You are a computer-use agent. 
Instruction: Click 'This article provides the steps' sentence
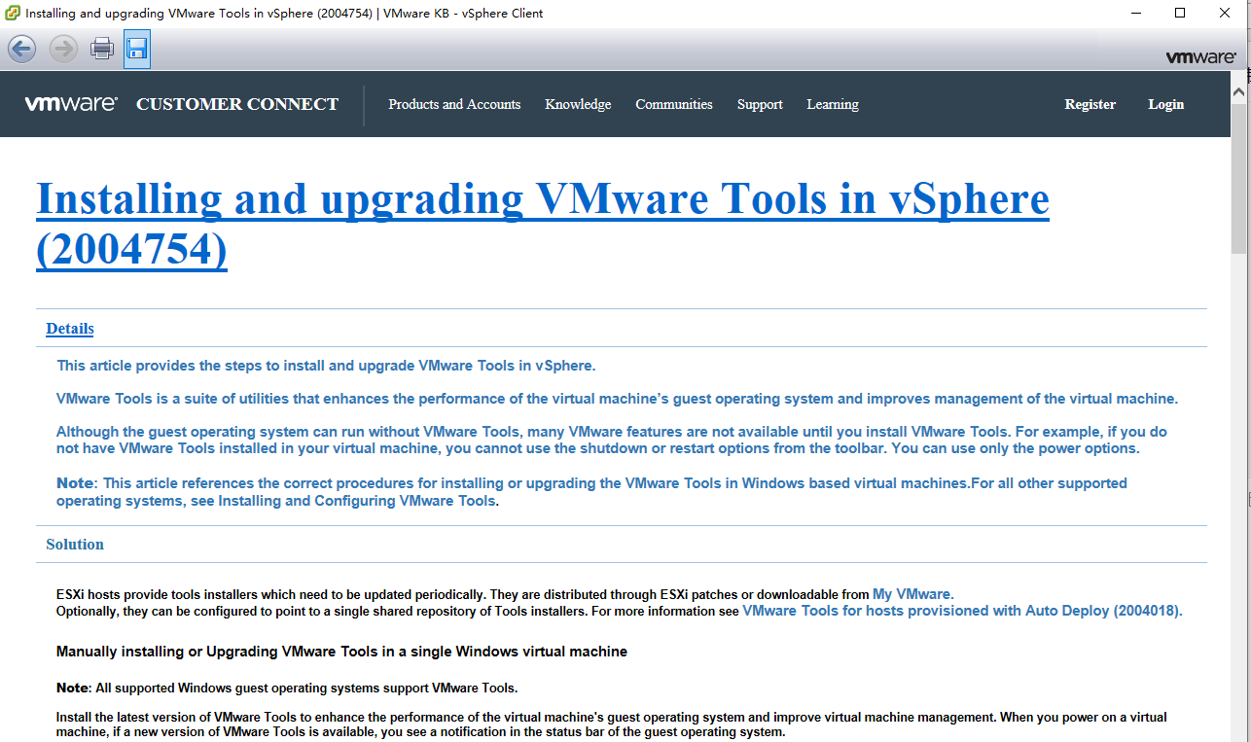326,366
